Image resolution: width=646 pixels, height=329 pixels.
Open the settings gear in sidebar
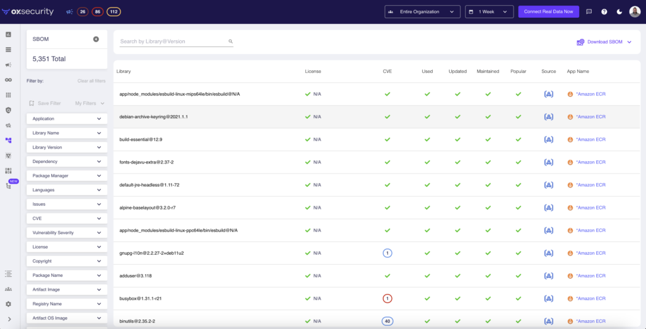pyautogui.click(x=8, y=304)
